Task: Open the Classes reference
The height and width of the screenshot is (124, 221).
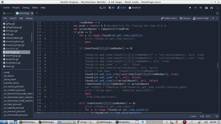Action: click(185, 18)
